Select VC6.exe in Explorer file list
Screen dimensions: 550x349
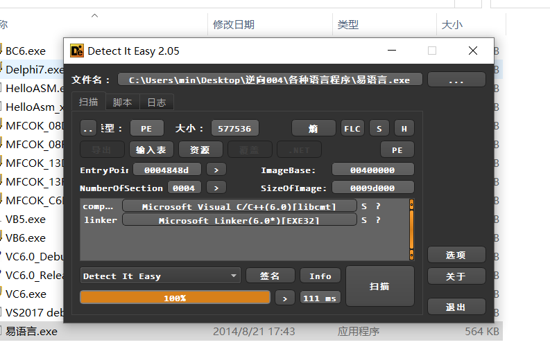click(x=26, y=294)
